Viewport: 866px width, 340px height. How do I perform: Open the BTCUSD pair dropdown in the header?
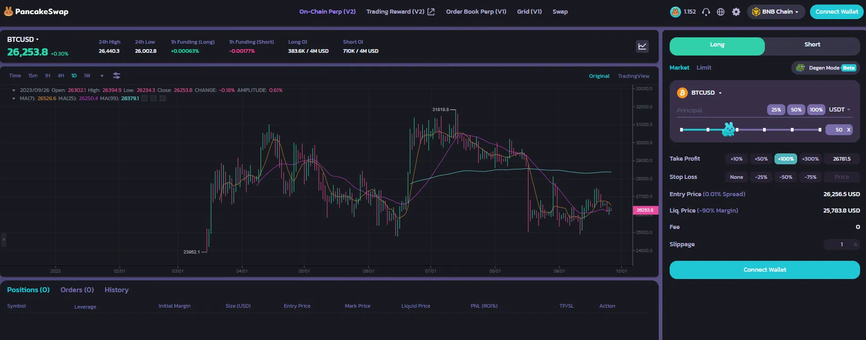pyautogui.click(x=23, y=40)
